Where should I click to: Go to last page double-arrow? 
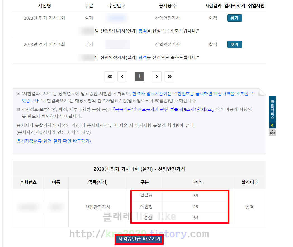[169, 77]
